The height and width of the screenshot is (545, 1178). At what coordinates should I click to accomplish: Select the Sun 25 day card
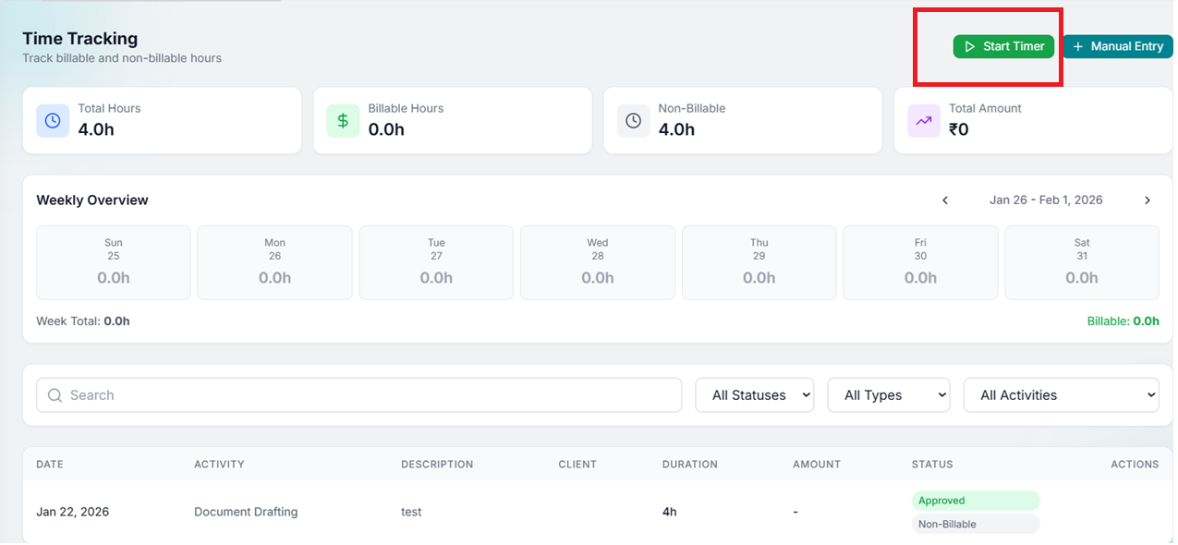(x=114, y=262)
